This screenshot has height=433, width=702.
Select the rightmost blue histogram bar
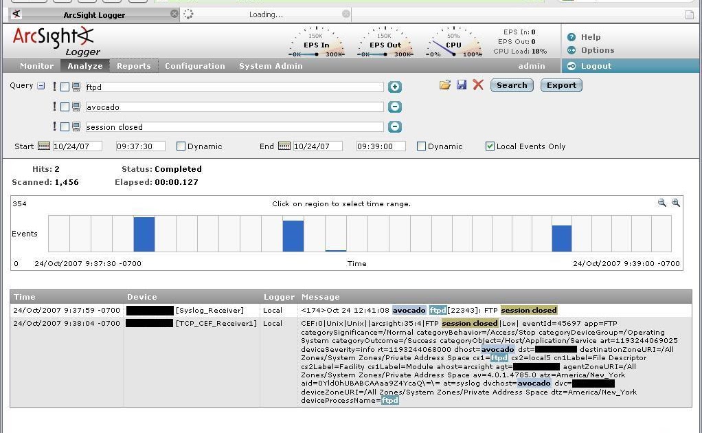(x=561, y=238)
